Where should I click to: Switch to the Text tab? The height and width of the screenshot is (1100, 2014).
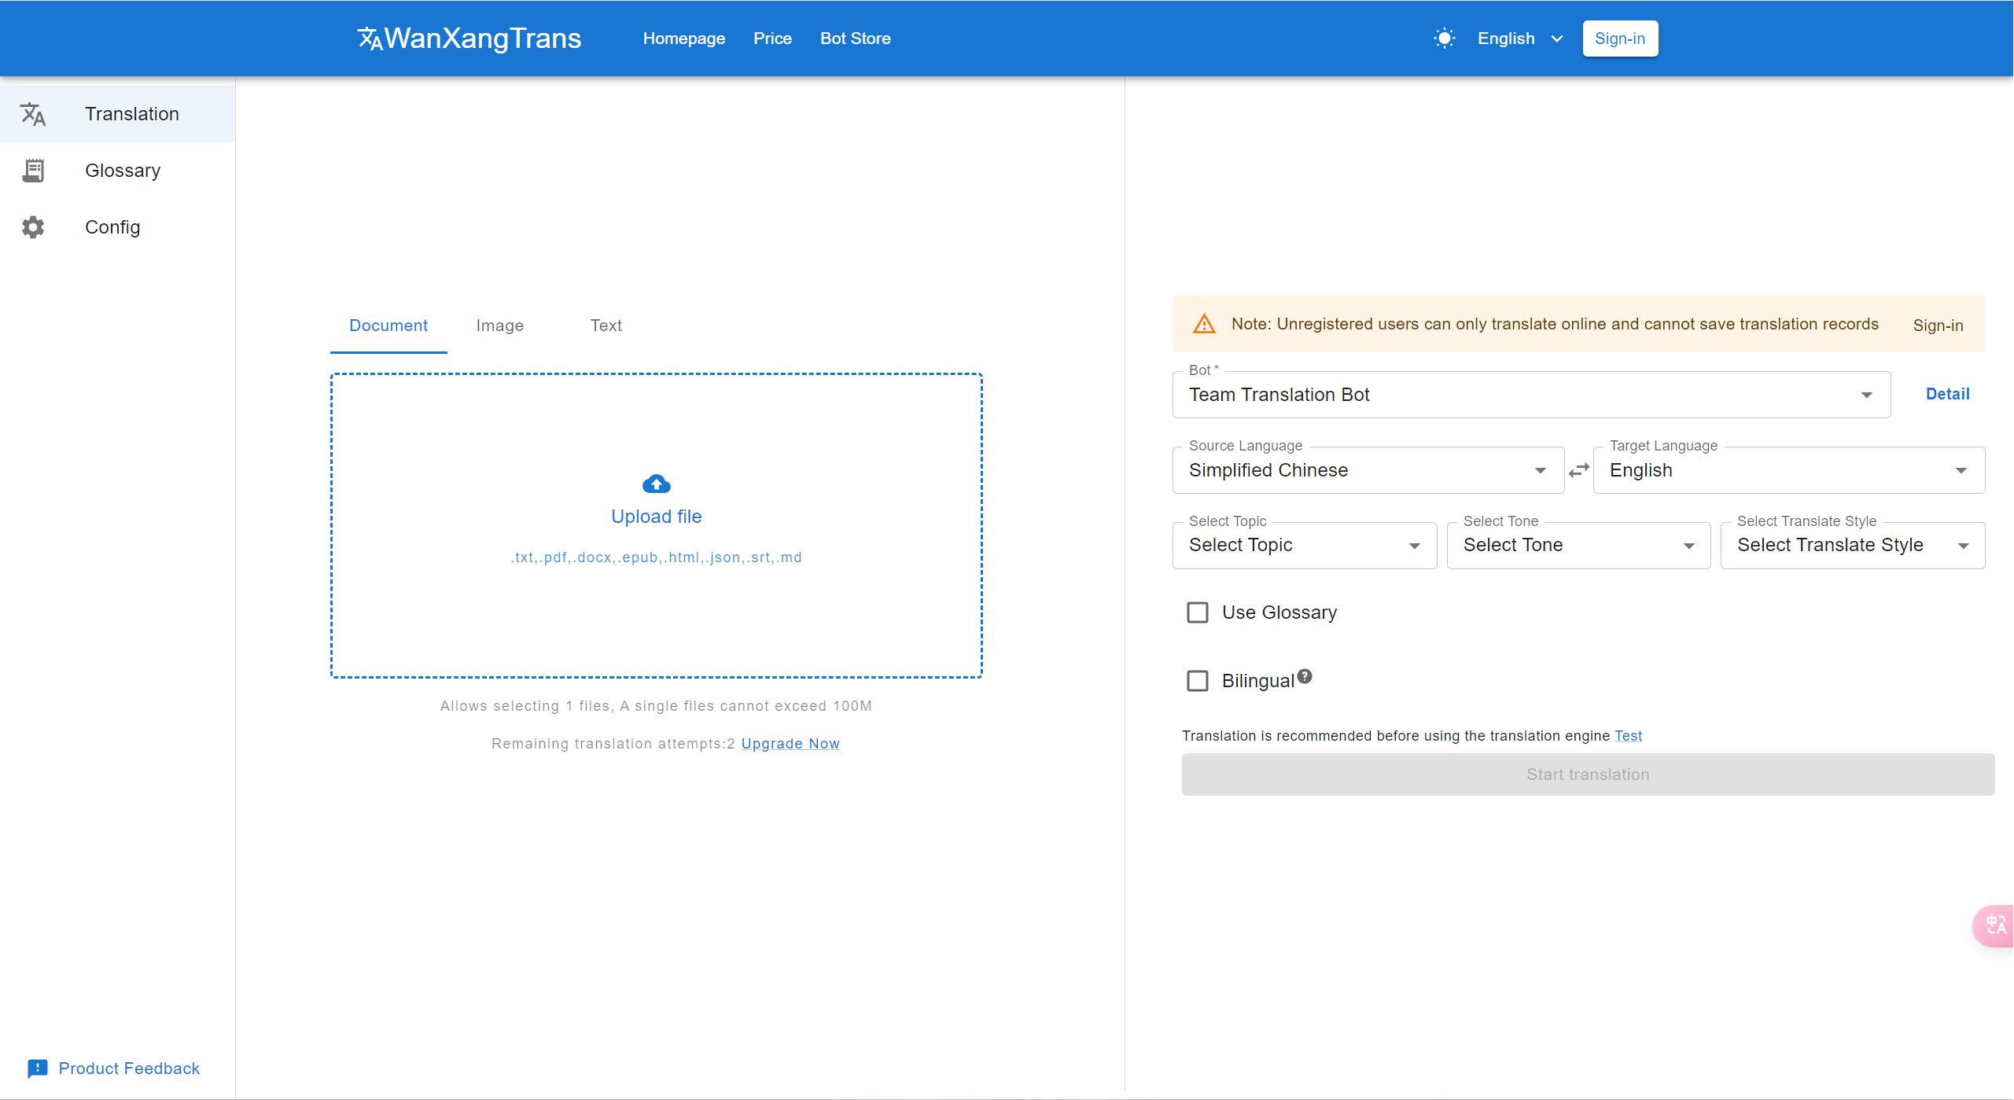coord(606,326)
